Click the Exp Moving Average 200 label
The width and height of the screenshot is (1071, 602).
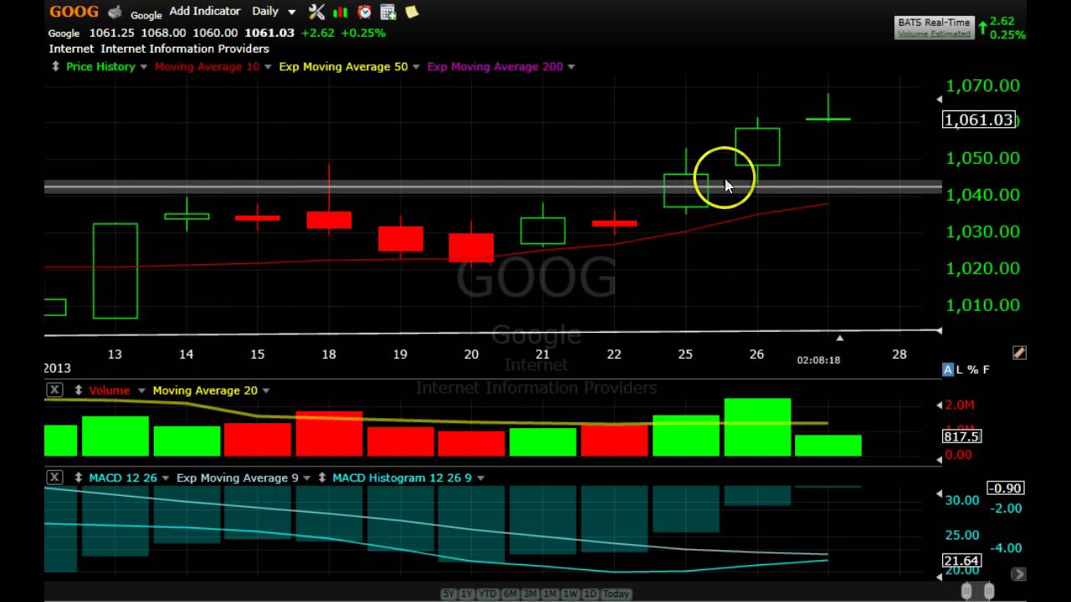[495, 66]
